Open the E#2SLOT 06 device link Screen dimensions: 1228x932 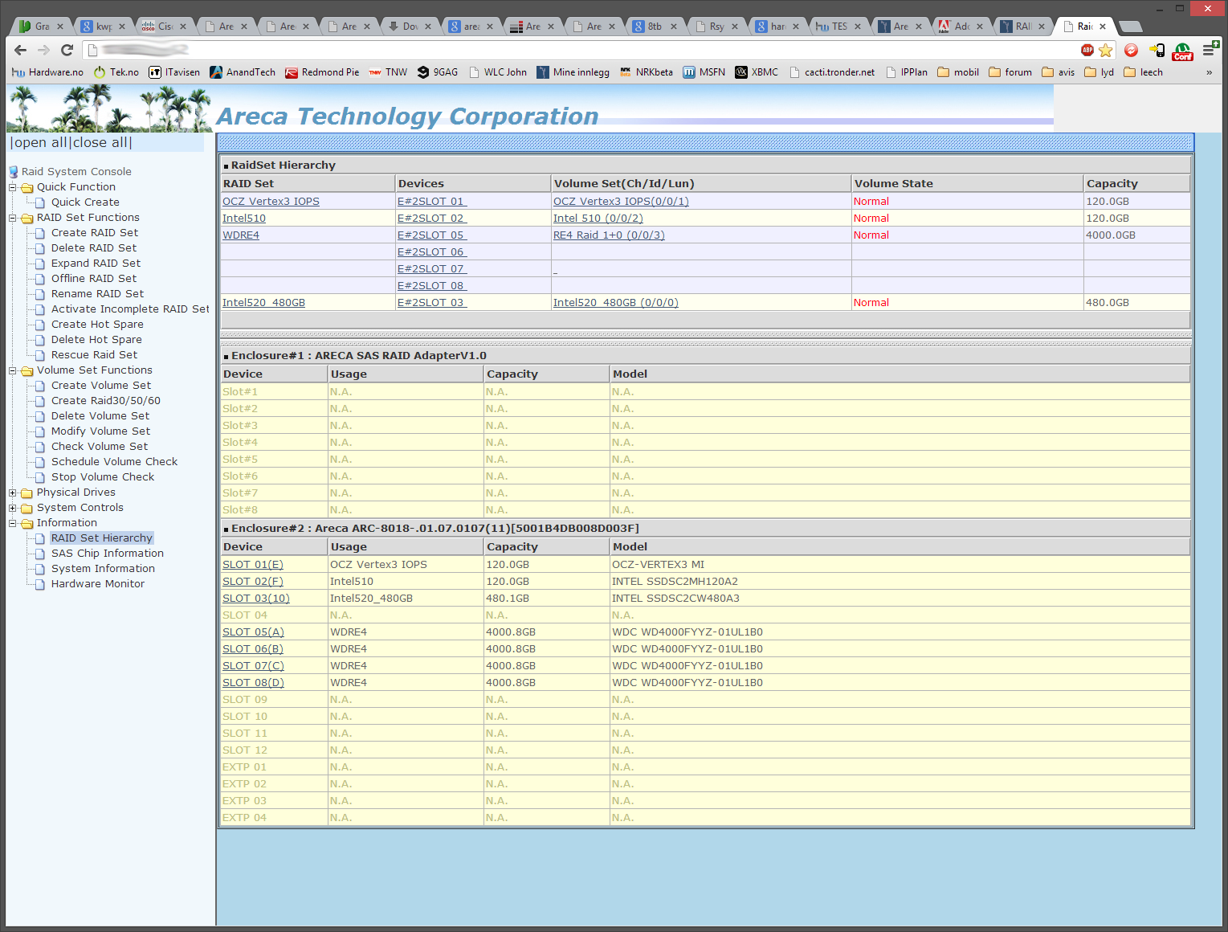point(432,252)
